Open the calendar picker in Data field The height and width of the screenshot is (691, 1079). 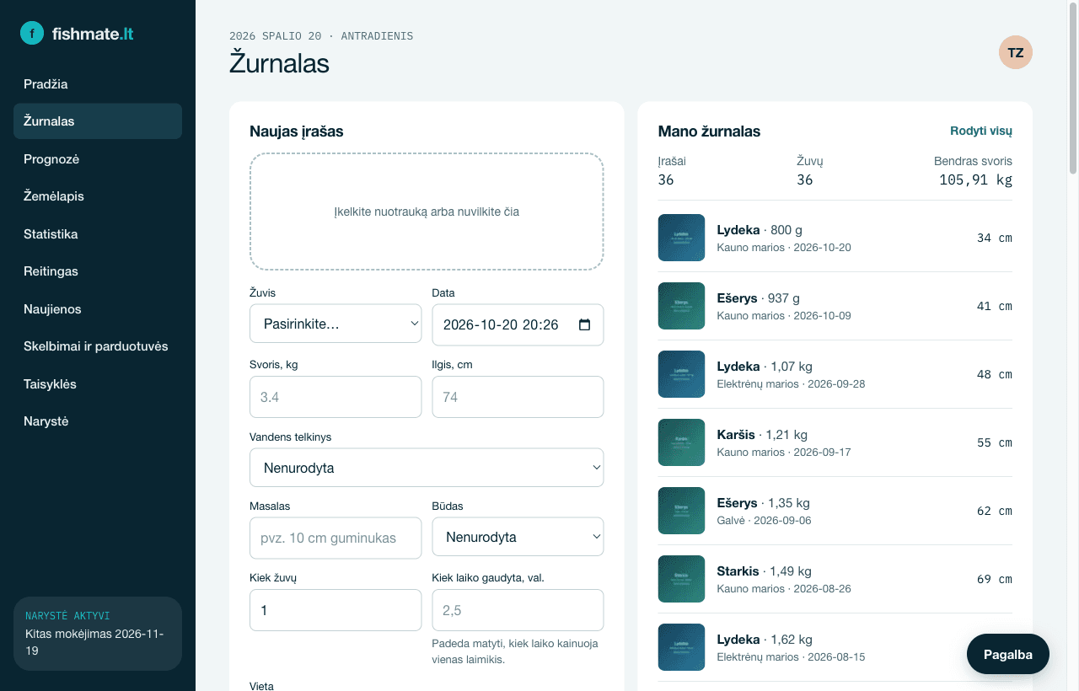(x=585, y=325)
